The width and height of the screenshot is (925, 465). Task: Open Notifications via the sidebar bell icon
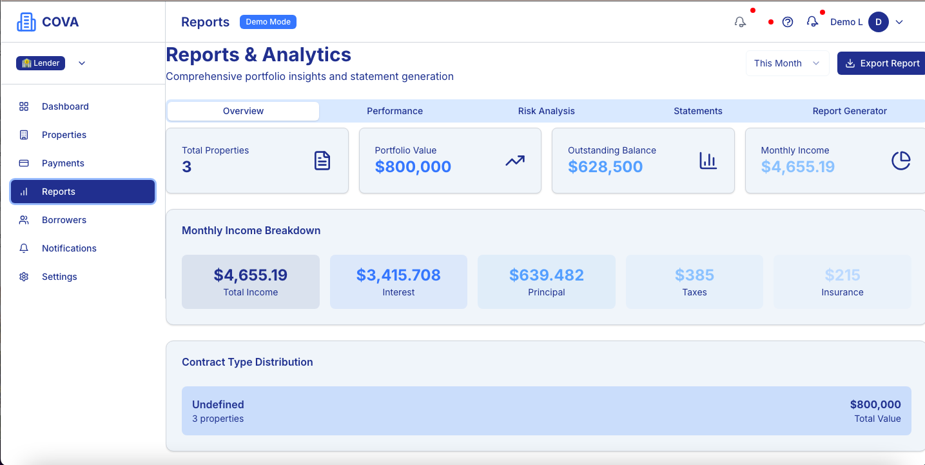24,248
